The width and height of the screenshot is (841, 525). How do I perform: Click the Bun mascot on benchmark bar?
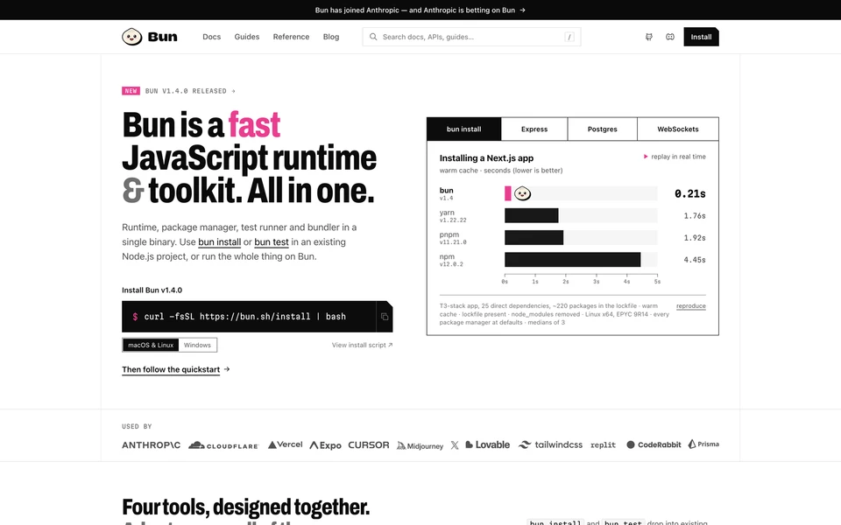[522, 193]
